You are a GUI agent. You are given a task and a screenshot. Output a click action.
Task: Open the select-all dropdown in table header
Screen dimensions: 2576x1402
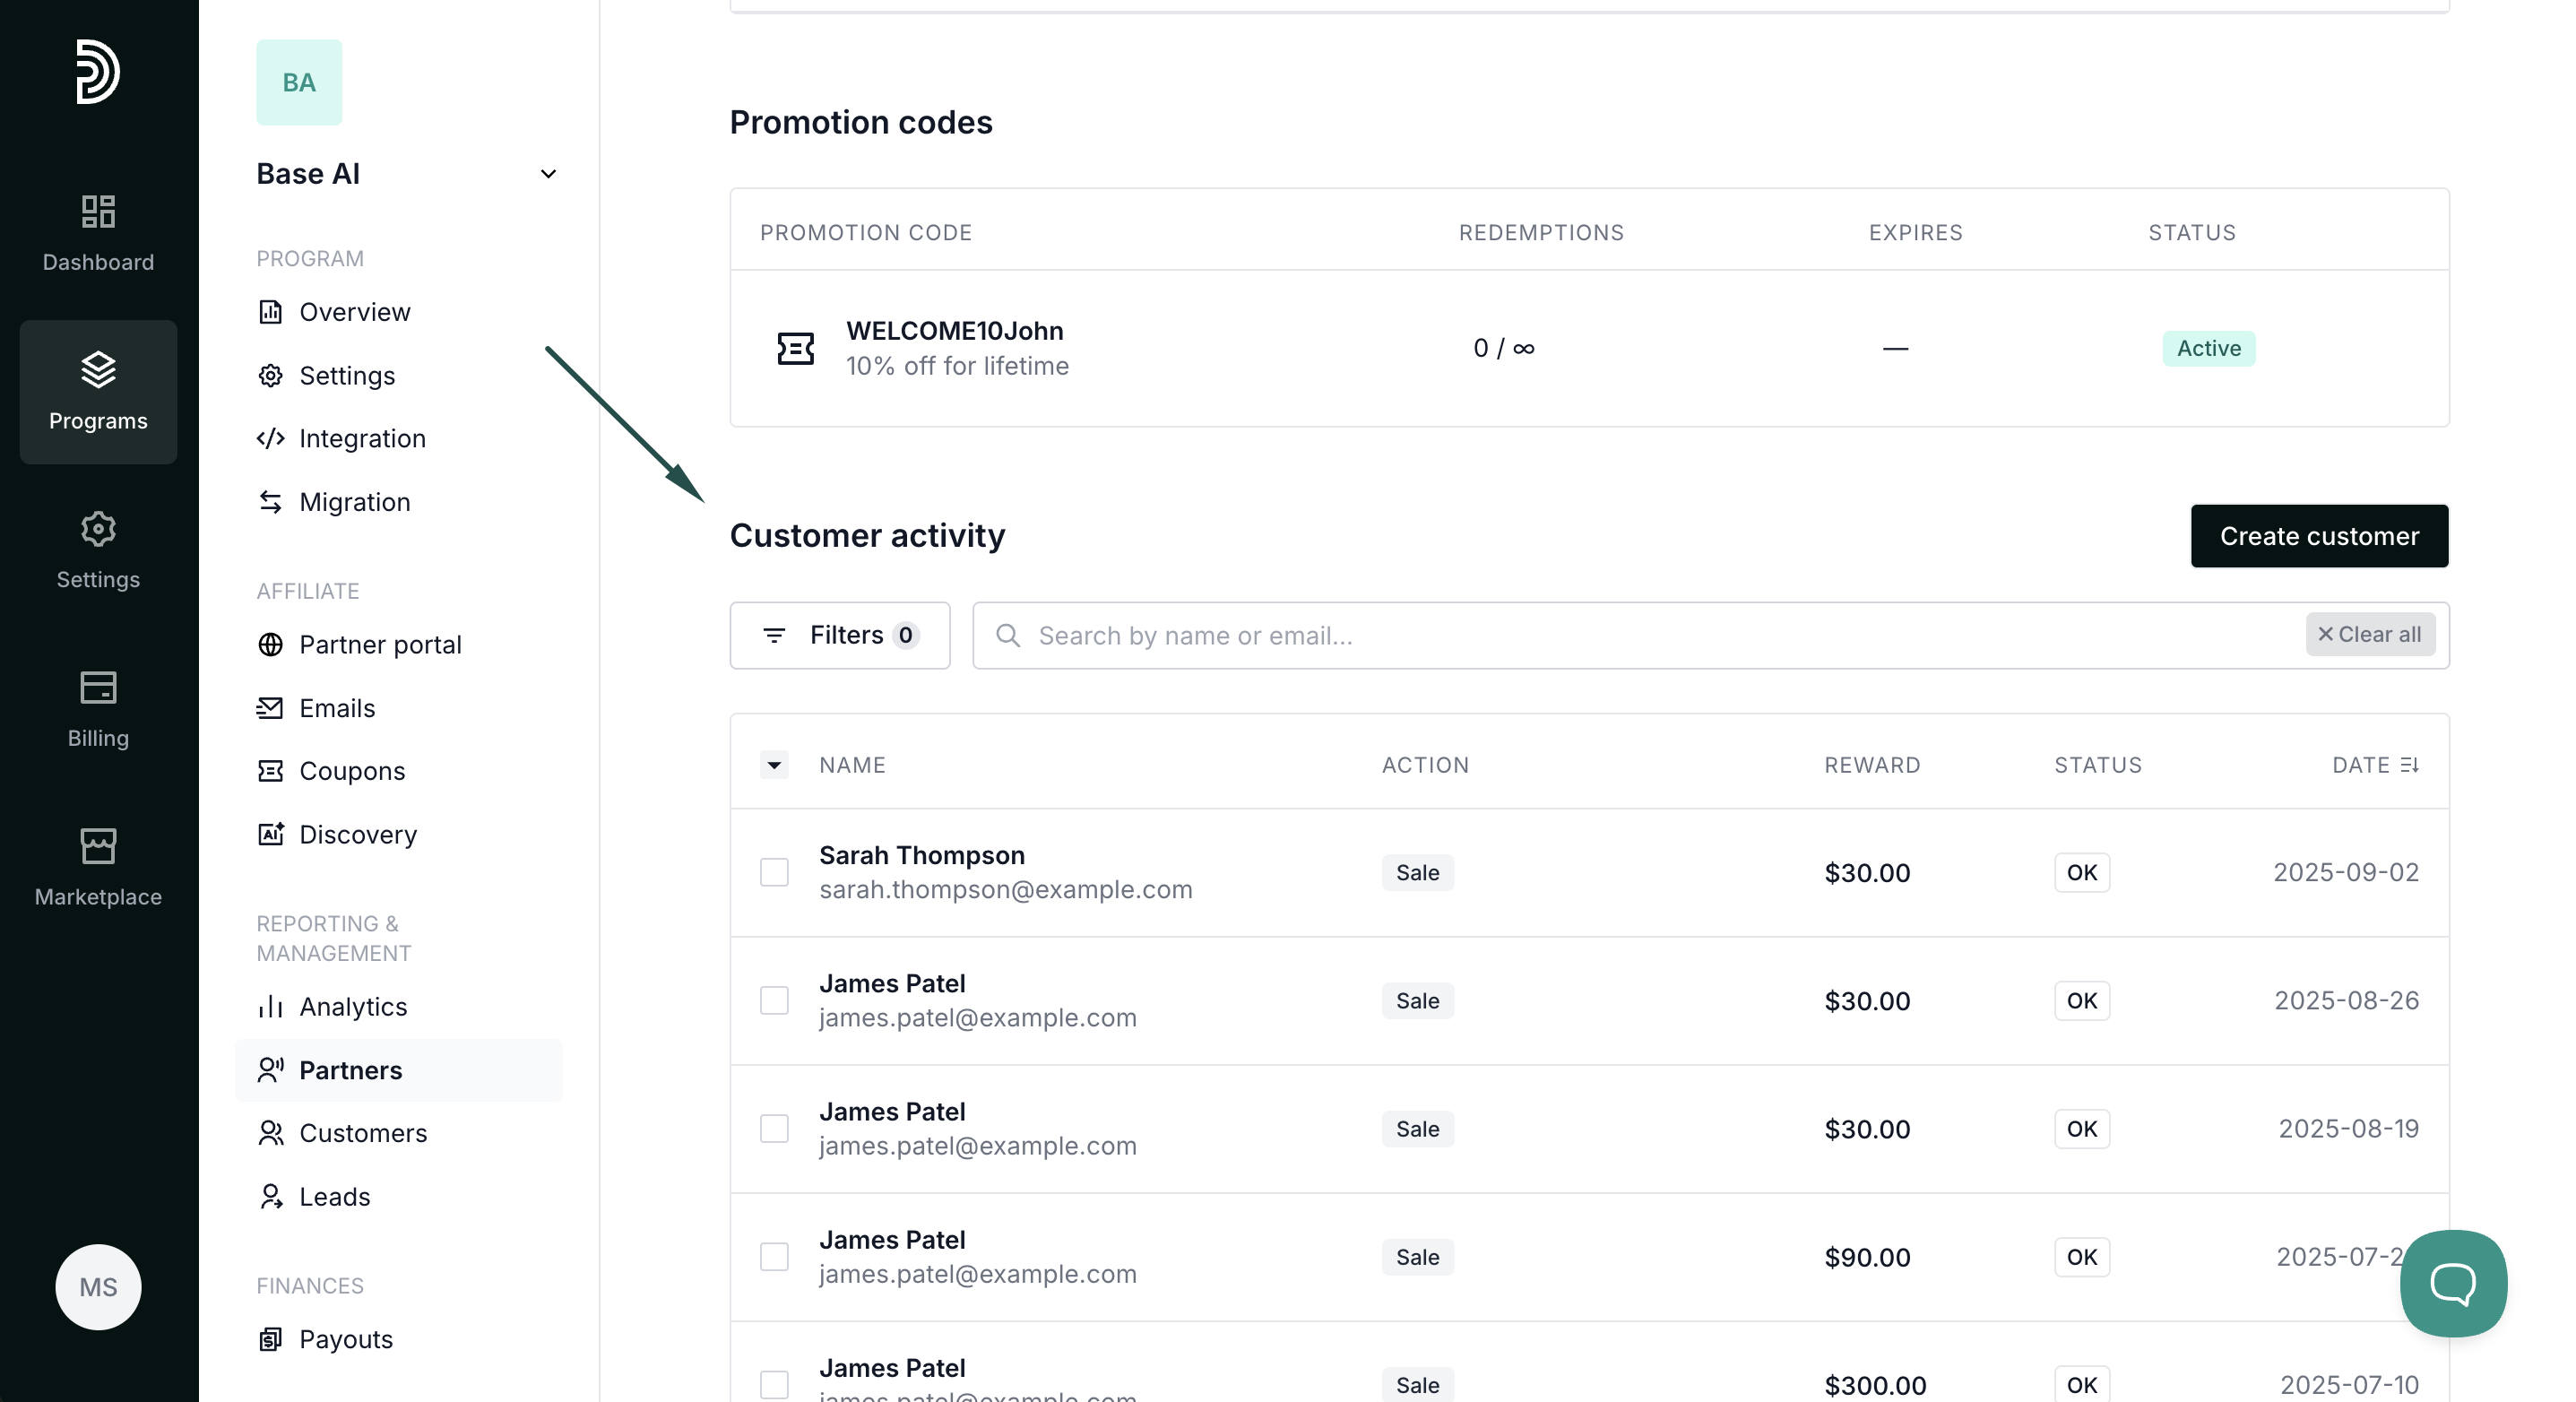pyautogui.click(x=774, y=765)
